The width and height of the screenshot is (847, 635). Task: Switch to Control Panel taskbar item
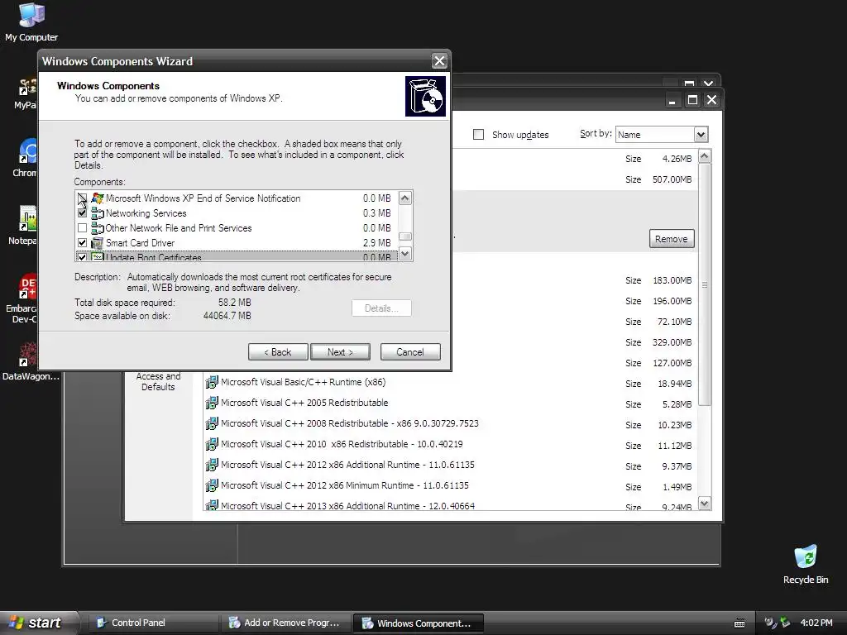(x=155, y=623)
